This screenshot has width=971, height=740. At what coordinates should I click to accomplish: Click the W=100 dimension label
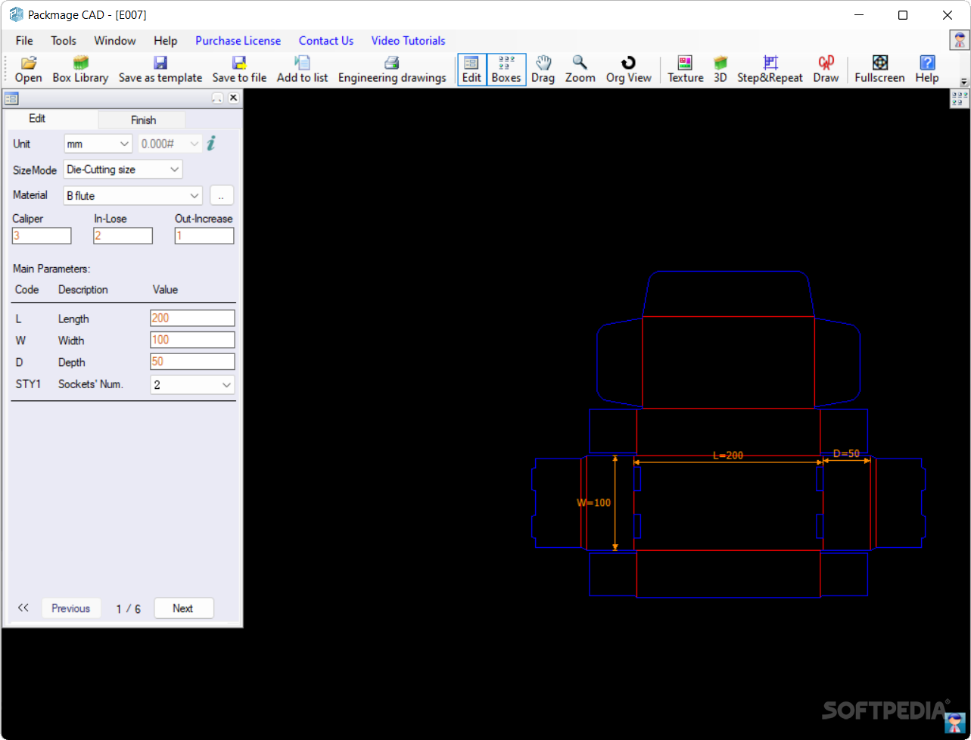[x=594, y=502]
